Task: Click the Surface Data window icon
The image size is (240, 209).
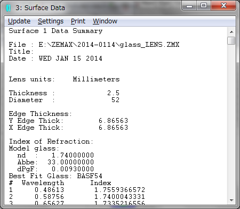Action: [9, 8]
